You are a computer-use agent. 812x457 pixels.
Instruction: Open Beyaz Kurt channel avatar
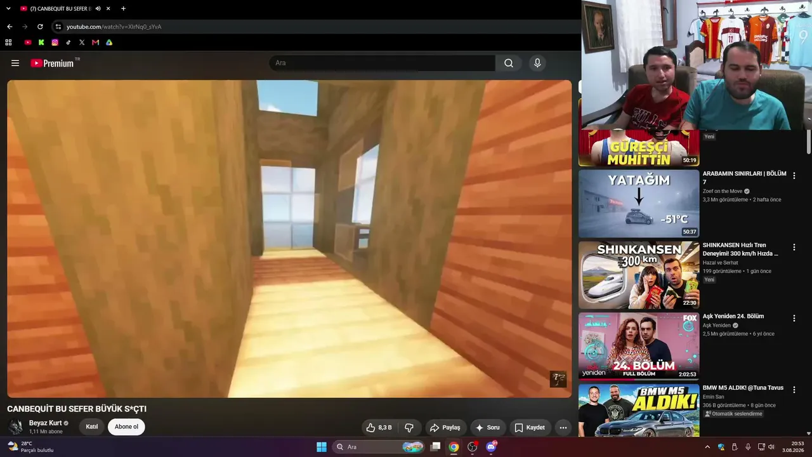[x=16, y=427]
